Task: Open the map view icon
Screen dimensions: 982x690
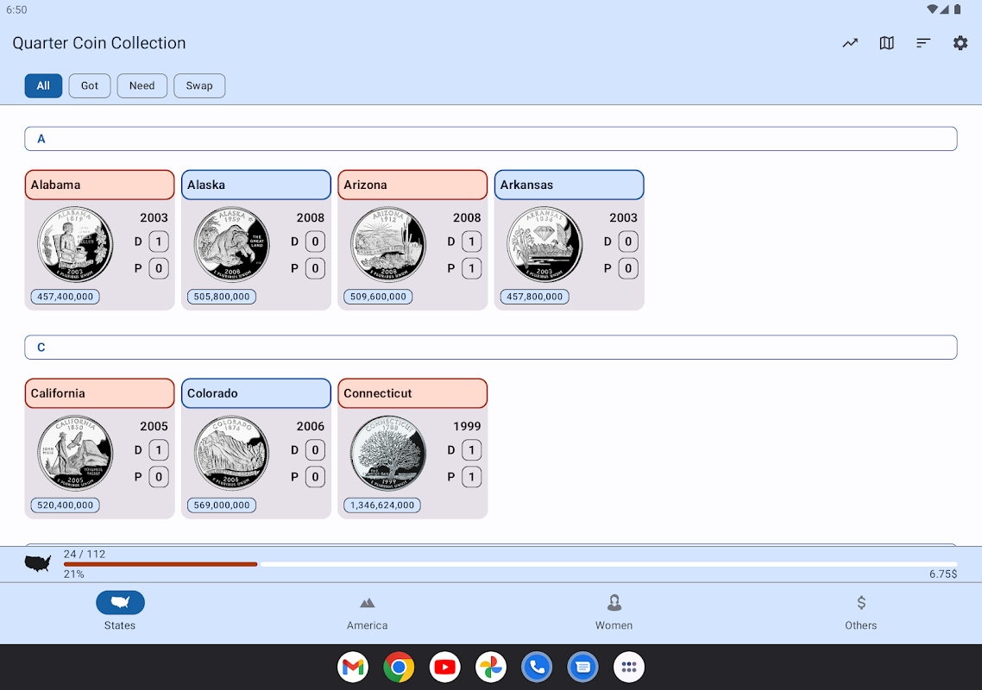Action: 886,43
